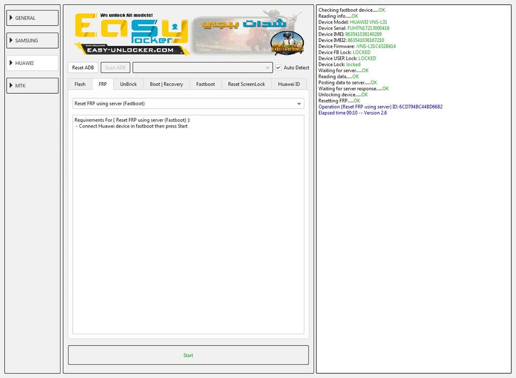Click inside the requirements text area
The height and width of the screenshot is (378, 516).
click(x=188, y=225)
